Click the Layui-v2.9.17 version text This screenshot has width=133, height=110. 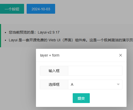click(x=49, y=32)
